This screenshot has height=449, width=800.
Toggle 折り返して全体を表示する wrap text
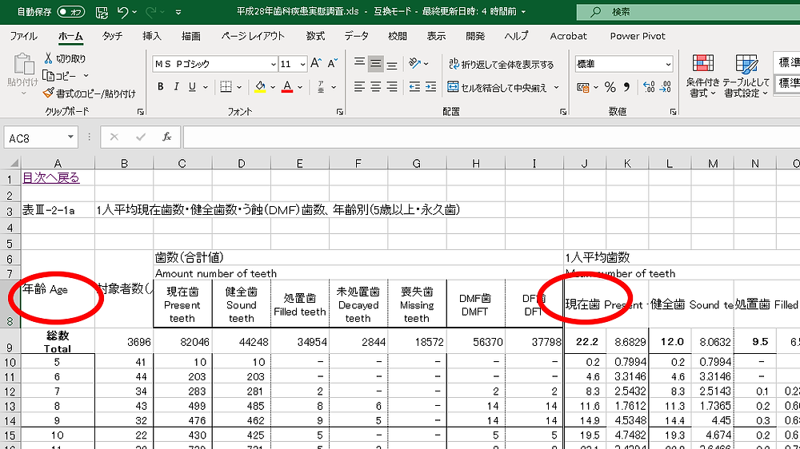pyautogui.click(x=501, y=64)
